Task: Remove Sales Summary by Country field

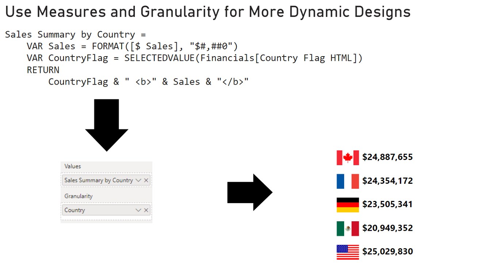Action: (x=146, y=180)
